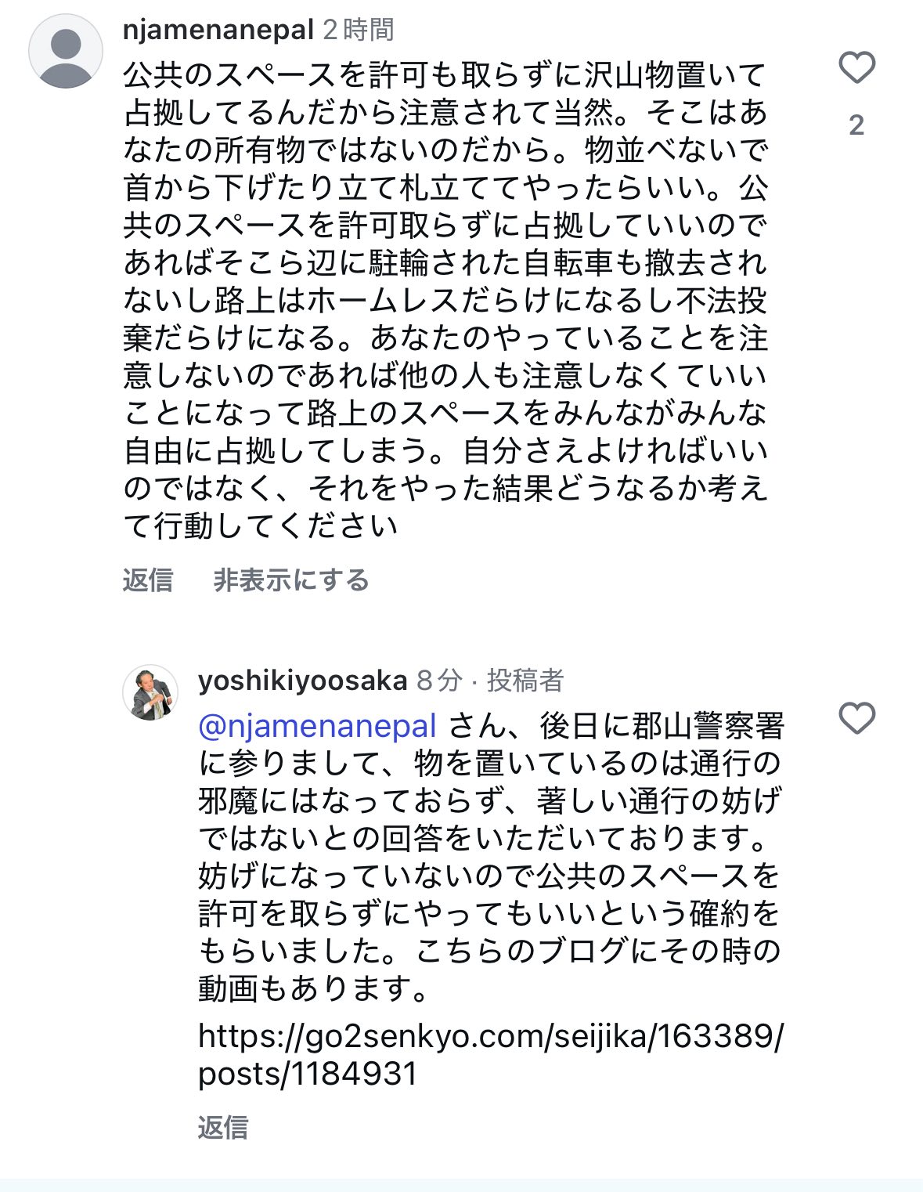Like the comment by njamenanepal
The image size is (923, 1192).
tap(856, 68)
